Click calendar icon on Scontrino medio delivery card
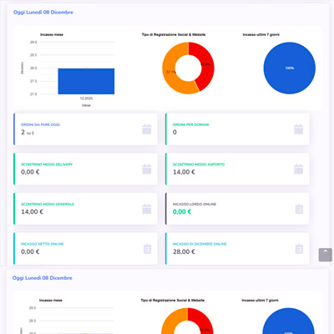 [147, 169]
